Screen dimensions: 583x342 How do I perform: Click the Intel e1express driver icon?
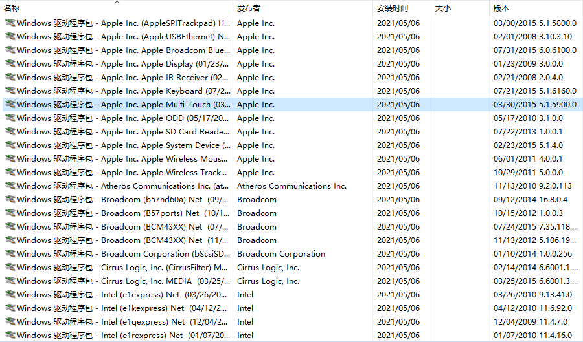pos(10,294)
